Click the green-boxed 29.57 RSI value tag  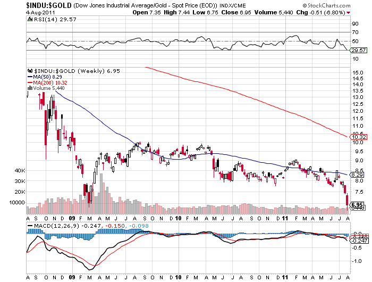coord(359,51)
